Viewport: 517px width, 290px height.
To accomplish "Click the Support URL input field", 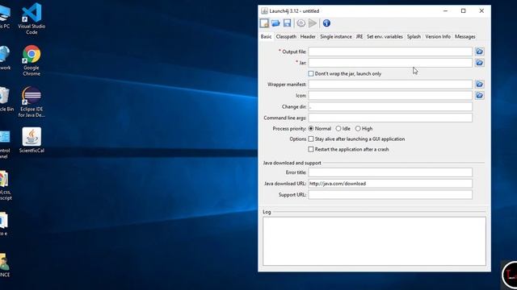I will (x=390, y=195).
